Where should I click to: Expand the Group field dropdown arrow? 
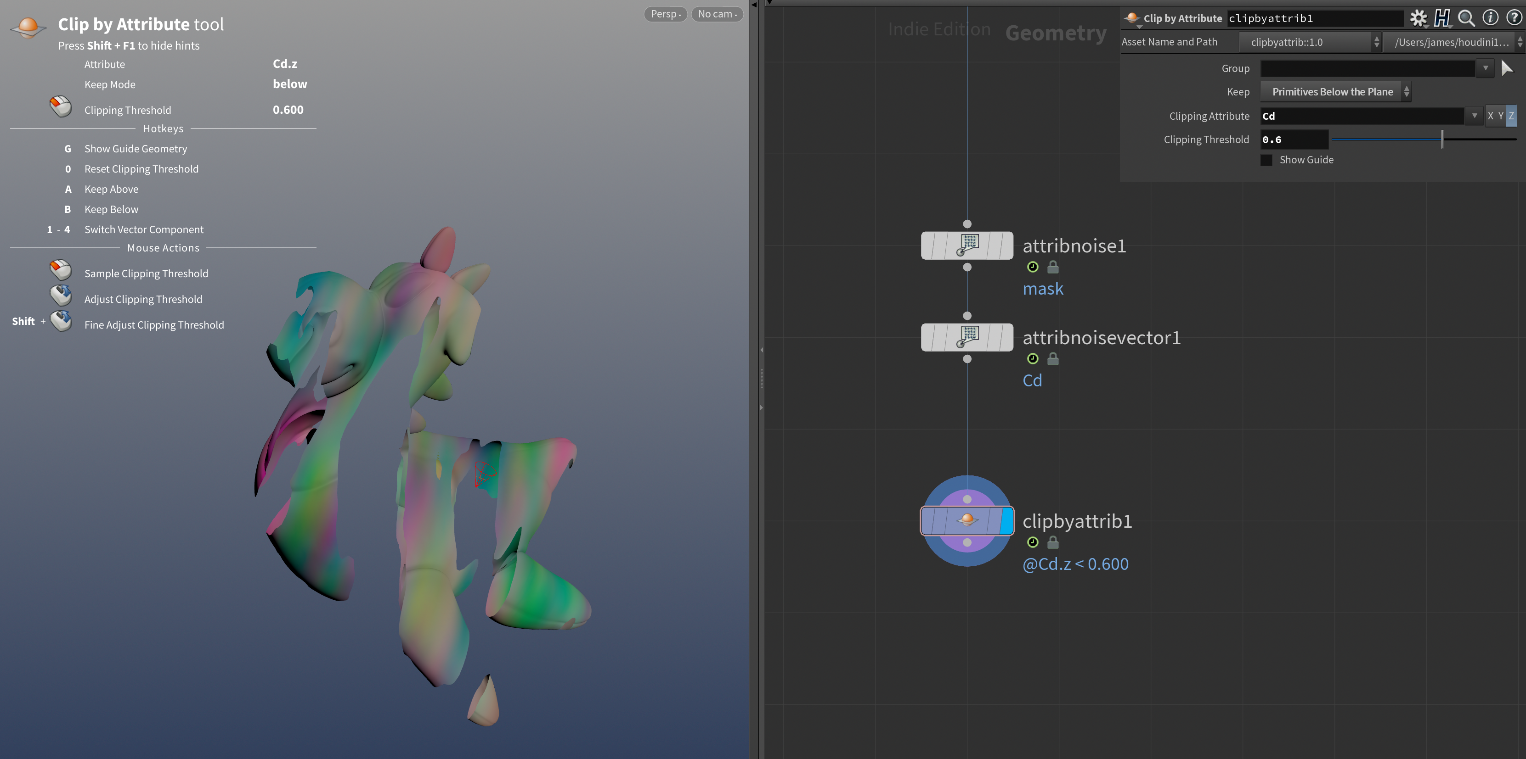(x=1485, y=68)
